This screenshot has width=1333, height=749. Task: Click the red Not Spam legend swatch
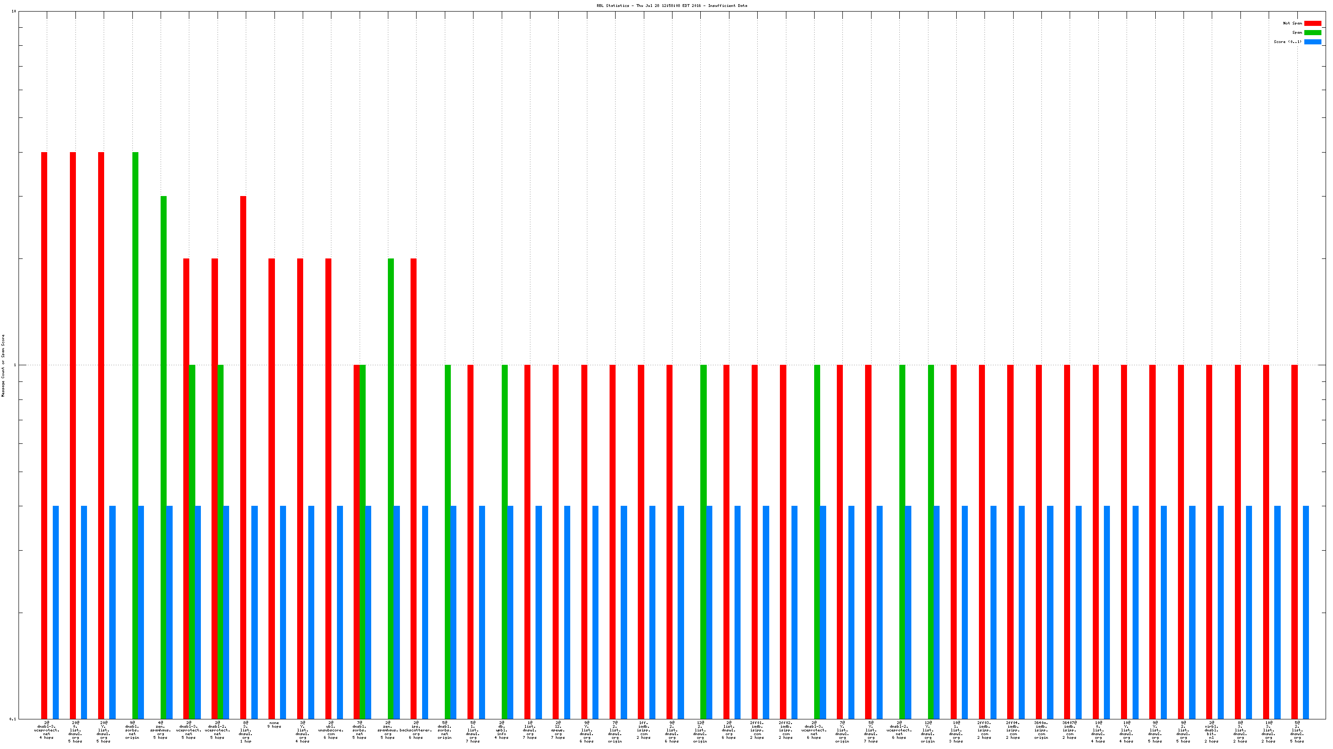tap(1312, 23)
